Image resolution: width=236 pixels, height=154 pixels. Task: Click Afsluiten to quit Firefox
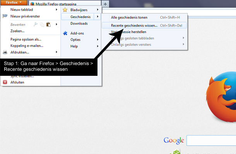17,82
